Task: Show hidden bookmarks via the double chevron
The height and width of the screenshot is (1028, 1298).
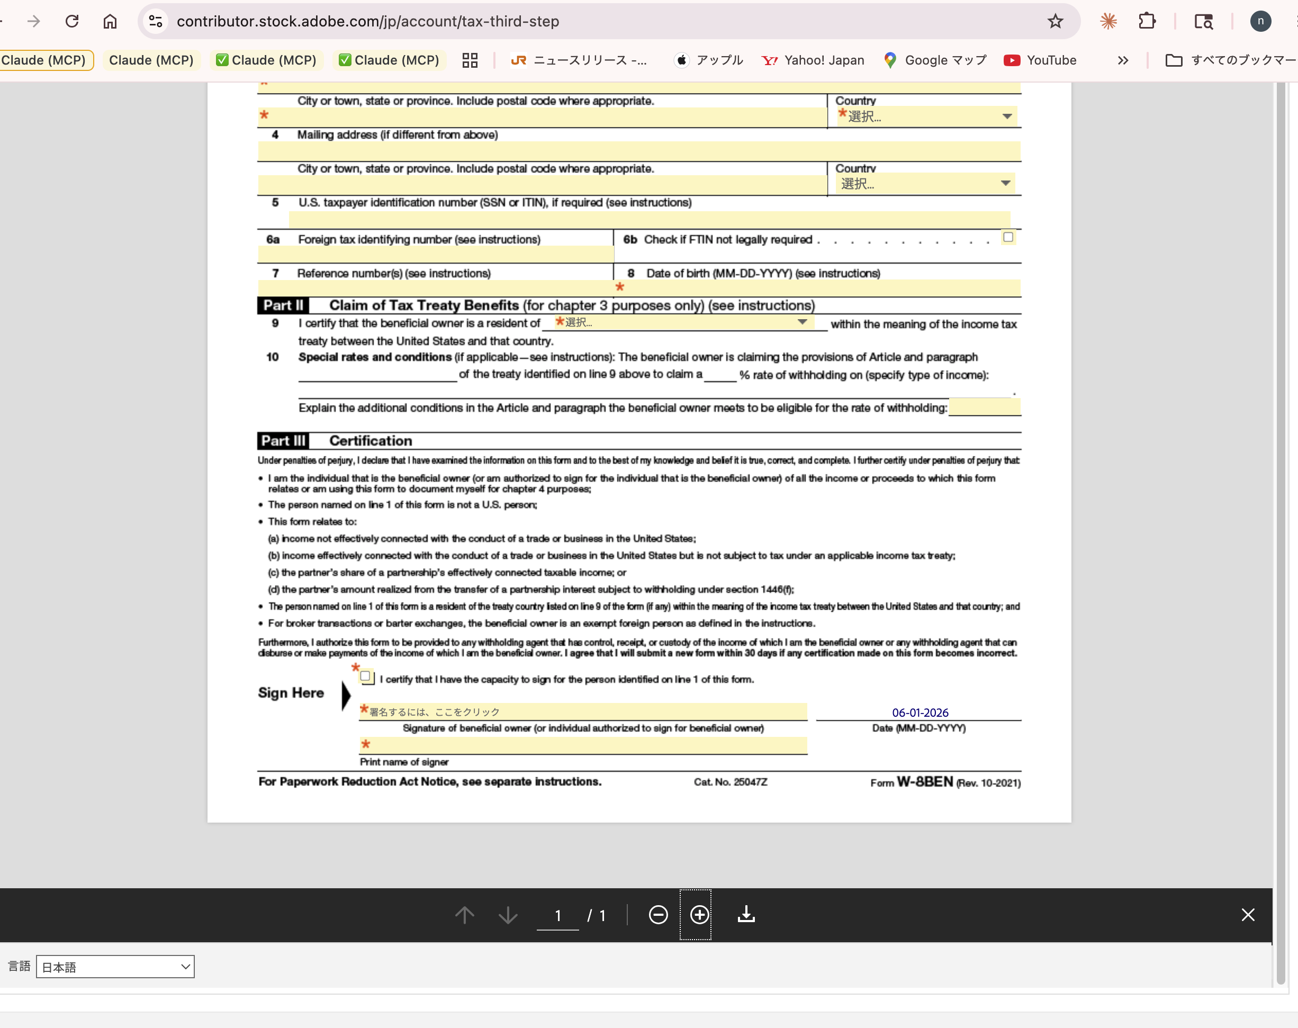Action: click(1122, 60)
